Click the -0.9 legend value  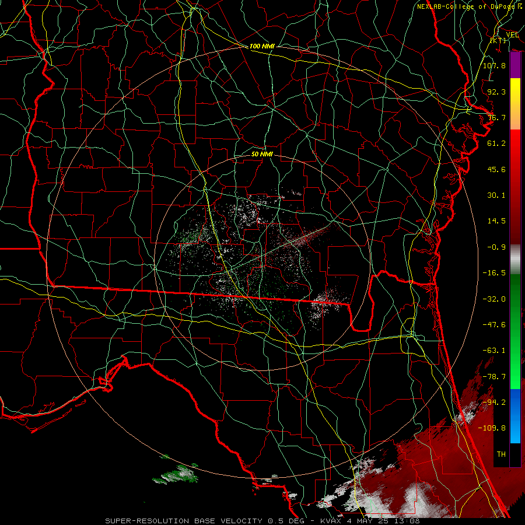[496, 247]
